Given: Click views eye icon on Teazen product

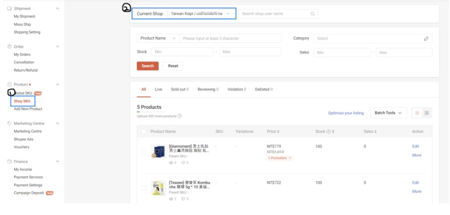Looking at the screenshot, I should (x=171, y=199).
